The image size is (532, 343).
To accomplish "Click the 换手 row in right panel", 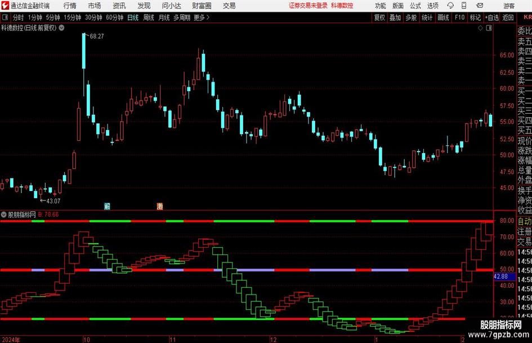I will pyautogui.click(x=525, y=190).
